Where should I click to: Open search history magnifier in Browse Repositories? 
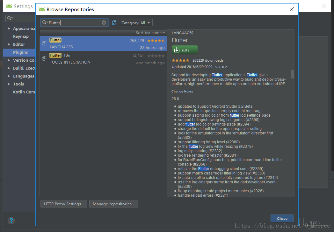tap(45, 22)
